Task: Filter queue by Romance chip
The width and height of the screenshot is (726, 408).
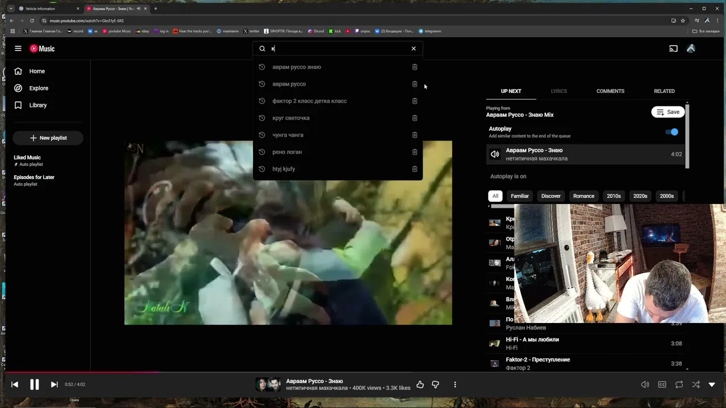Action: point(584,196)
